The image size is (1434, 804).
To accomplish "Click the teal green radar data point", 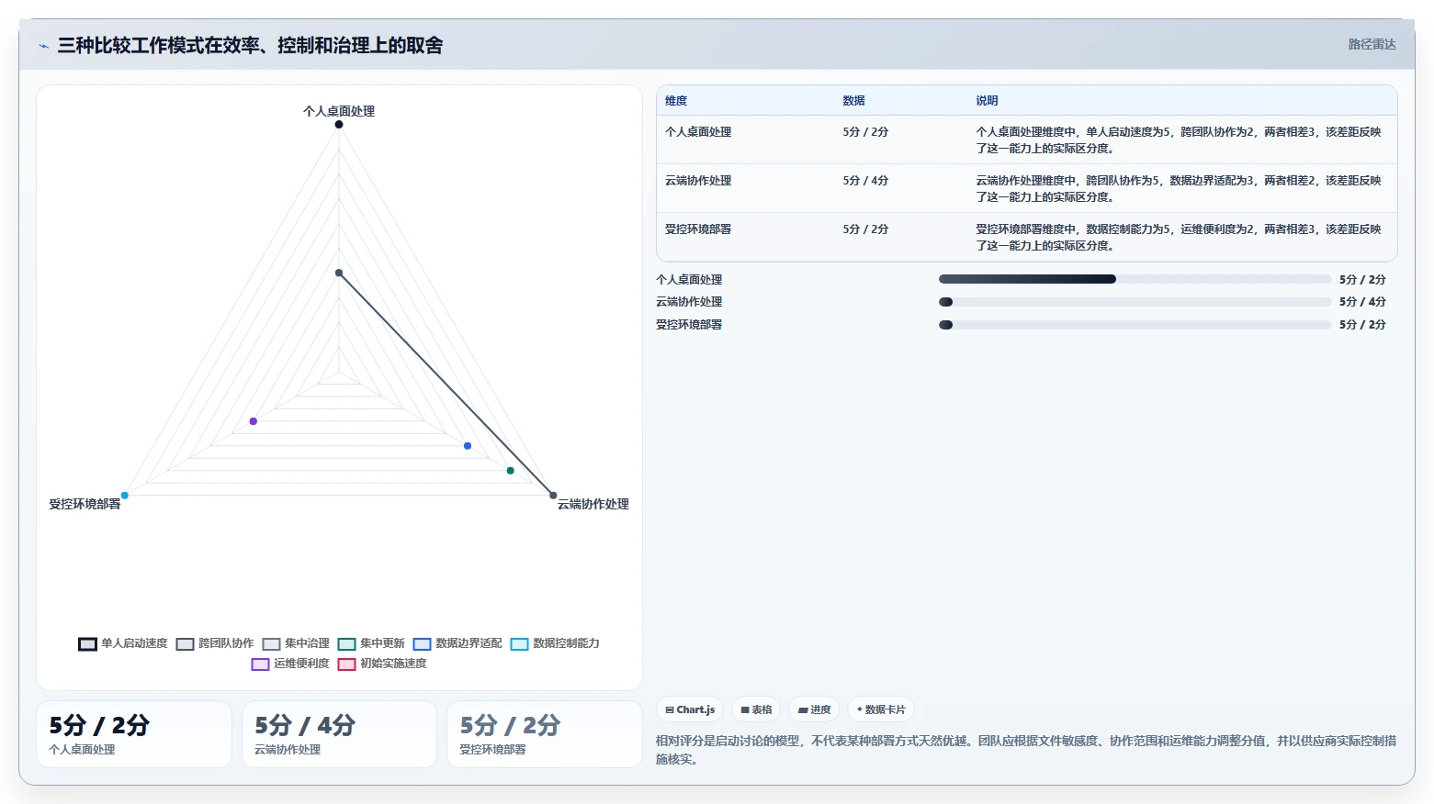I will [x=511, y=471].
